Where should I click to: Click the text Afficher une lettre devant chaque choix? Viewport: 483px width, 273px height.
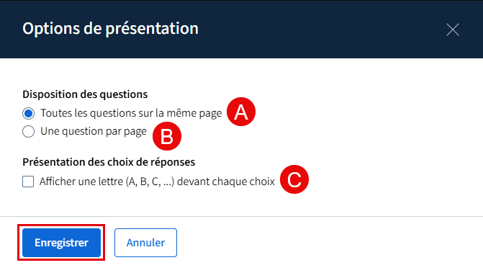point(157,182)
